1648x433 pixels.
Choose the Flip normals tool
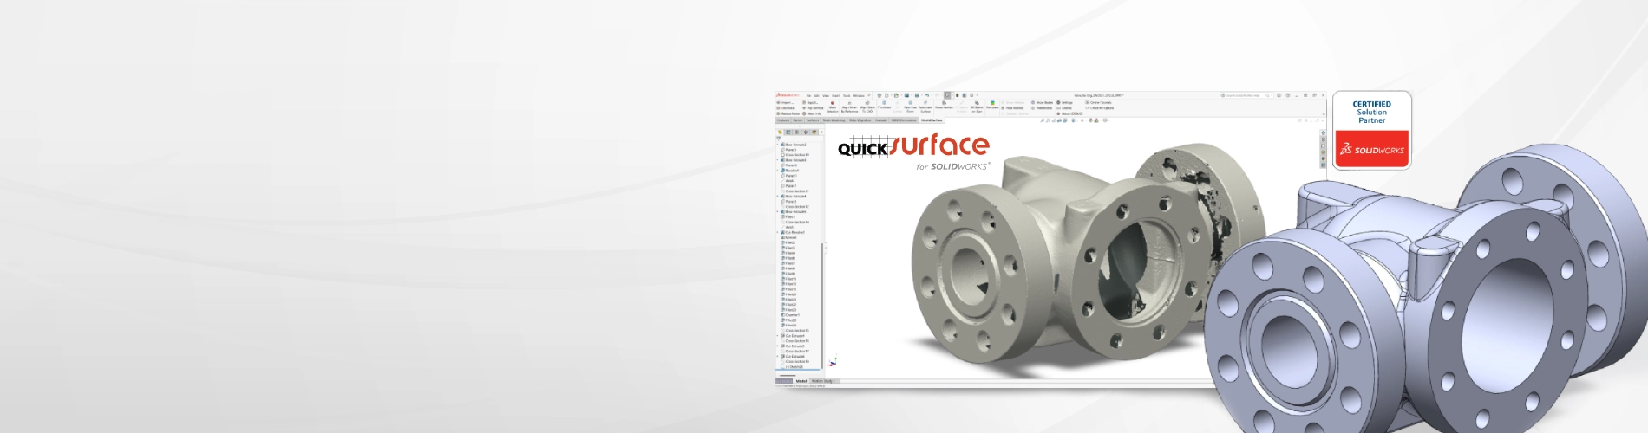point(814,108)
